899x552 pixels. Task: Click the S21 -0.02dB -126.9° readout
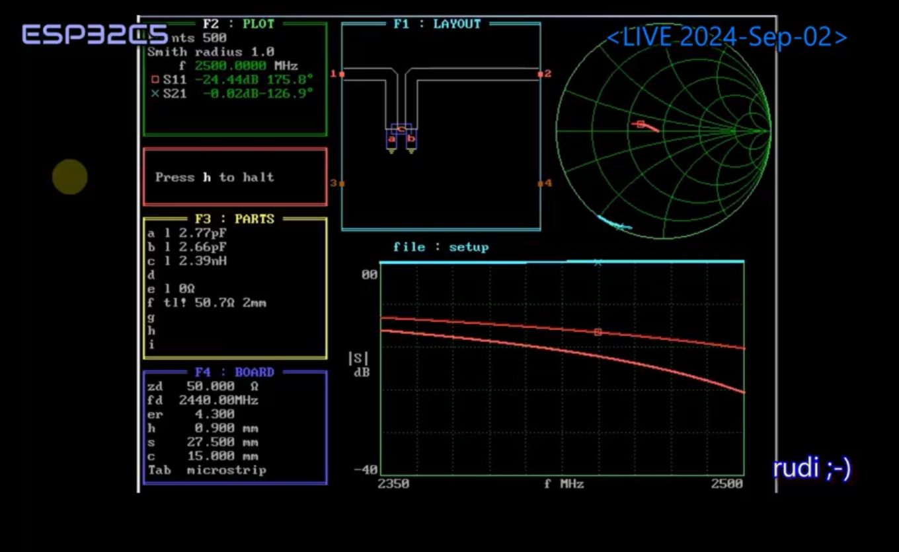pyautogui.click(x=231, y=94)
